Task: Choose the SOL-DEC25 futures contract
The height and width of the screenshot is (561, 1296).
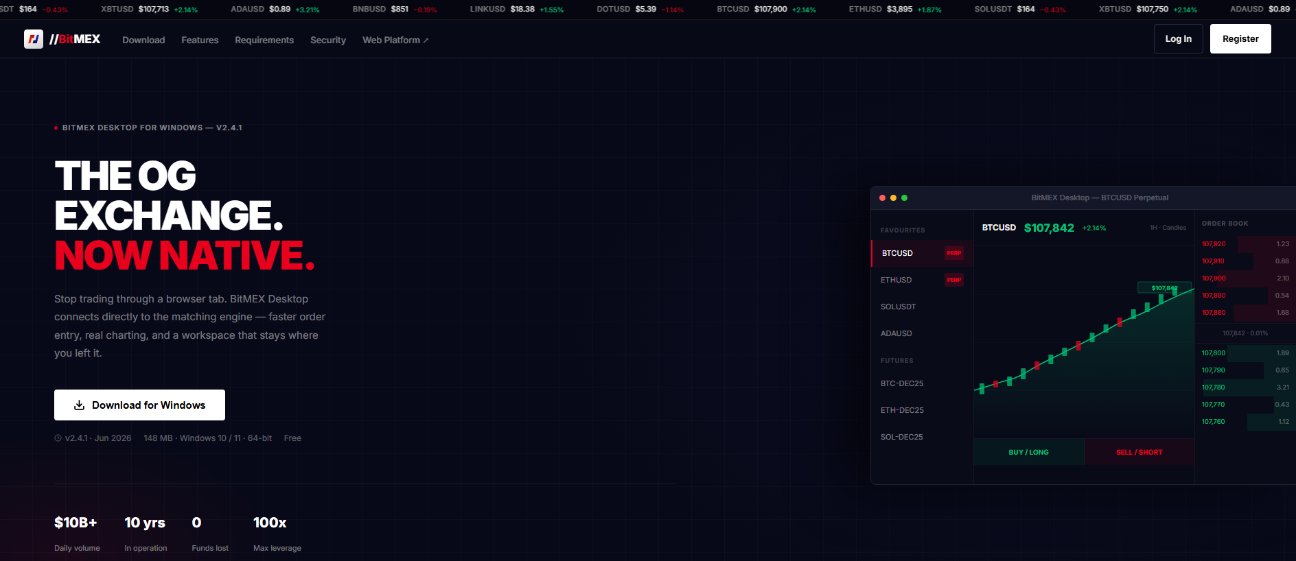Action: [922, 437]
